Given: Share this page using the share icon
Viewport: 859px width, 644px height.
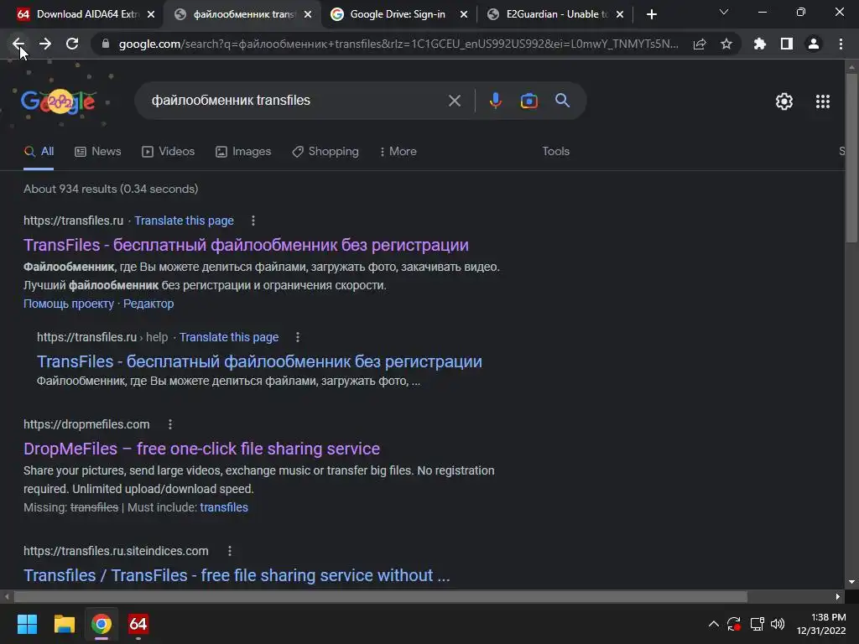Looking at the screenshot, I should click(x=700, y=44).
